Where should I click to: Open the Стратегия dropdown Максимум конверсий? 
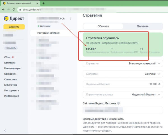coord(123,63)
